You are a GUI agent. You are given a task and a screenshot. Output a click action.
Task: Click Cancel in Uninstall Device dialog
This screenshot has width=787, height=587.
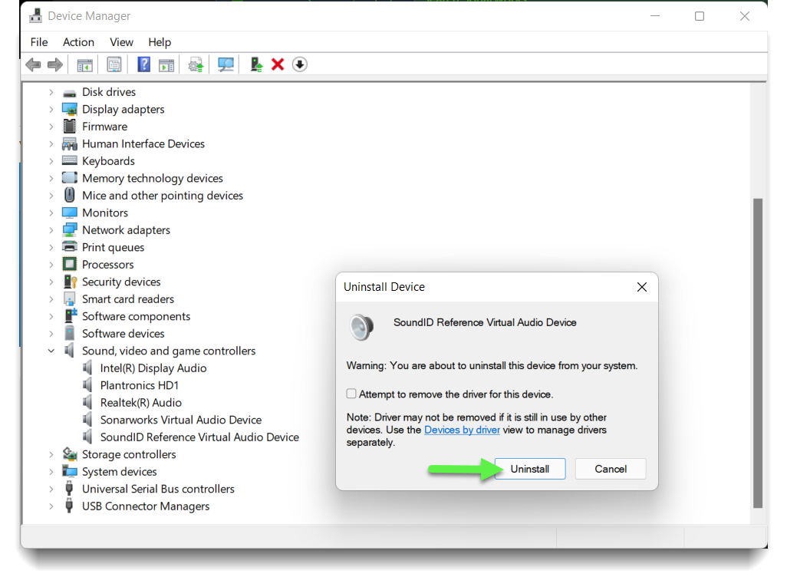coord(611,469)
